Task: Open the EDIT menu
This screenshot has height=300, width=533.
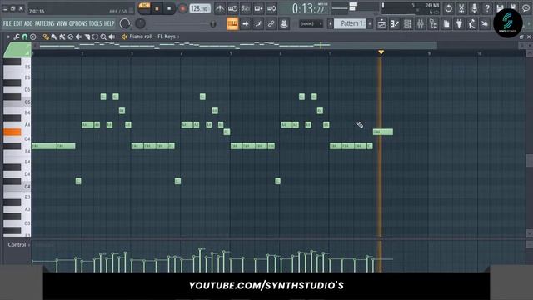Action: point(18,23)
